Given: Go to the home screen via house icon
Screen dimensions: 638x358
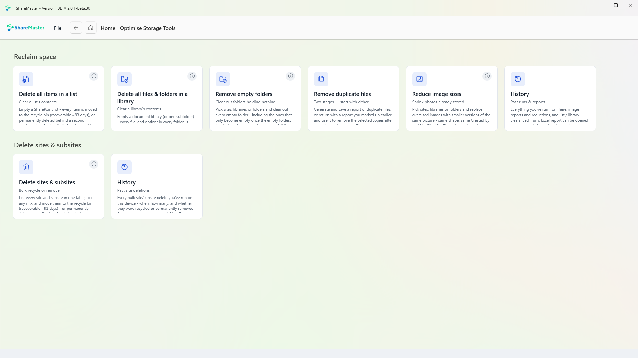Looking at the screenshot, I should [x=91, y=28].
